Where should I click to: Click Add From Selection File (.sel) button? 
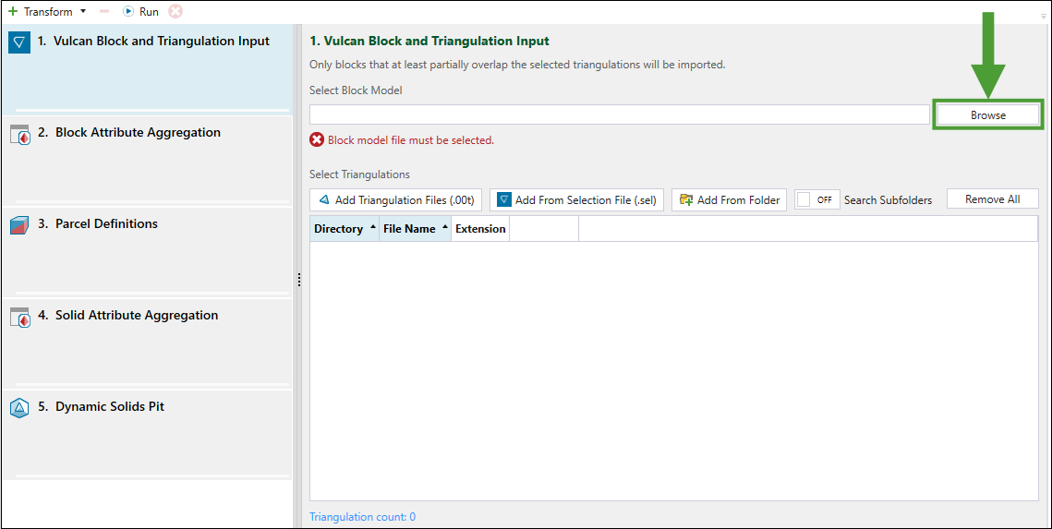coord(577,199)
